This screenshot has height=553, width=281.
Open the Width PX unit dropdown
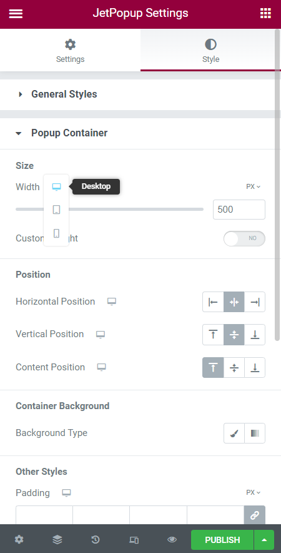(x=253, y=186)
